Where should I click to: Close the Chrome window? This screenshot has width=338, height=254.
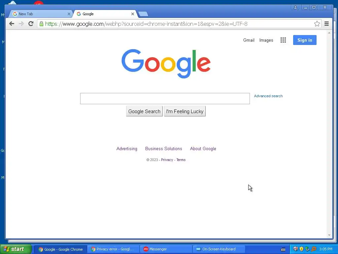click(x=325, y=7)
